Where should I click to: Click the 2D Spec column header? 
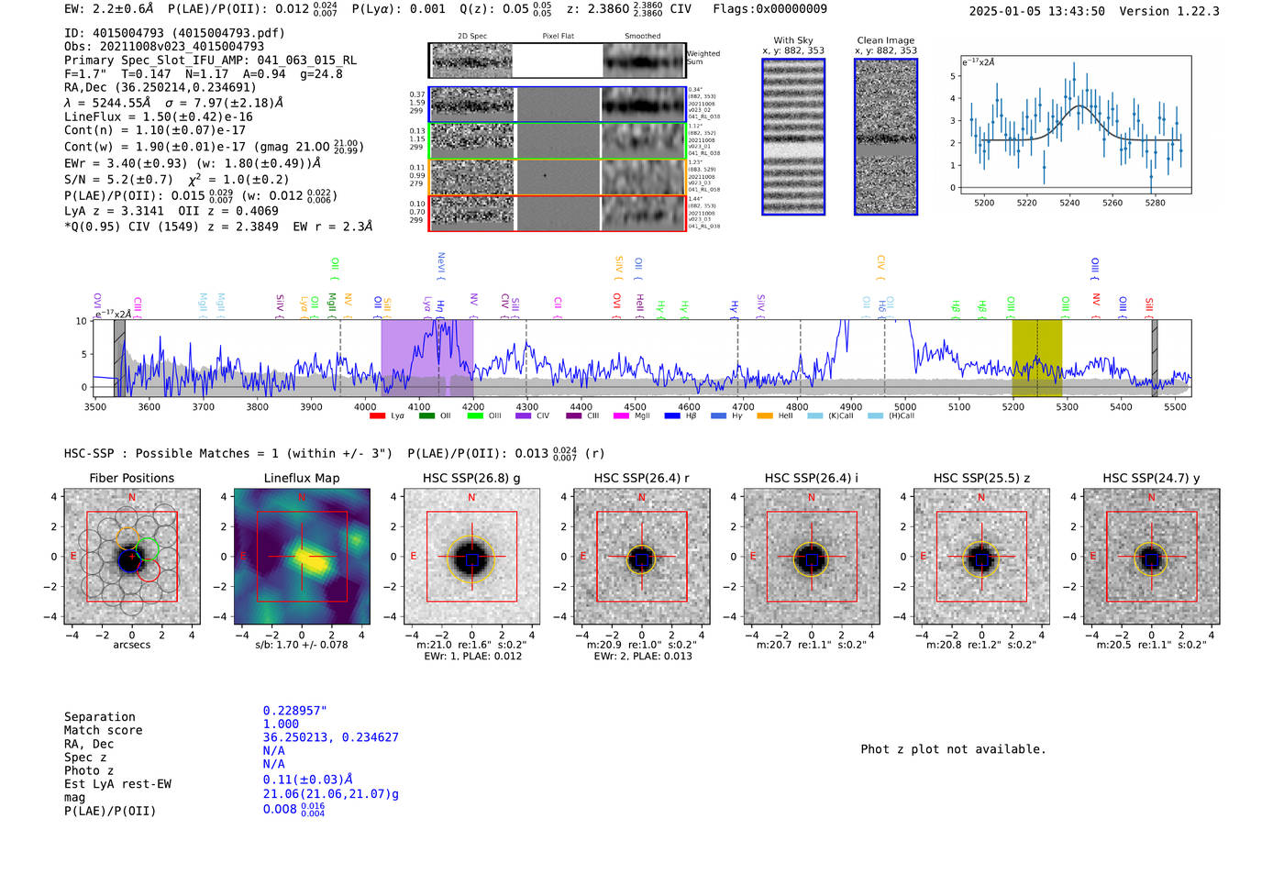(x=472, y=37)
